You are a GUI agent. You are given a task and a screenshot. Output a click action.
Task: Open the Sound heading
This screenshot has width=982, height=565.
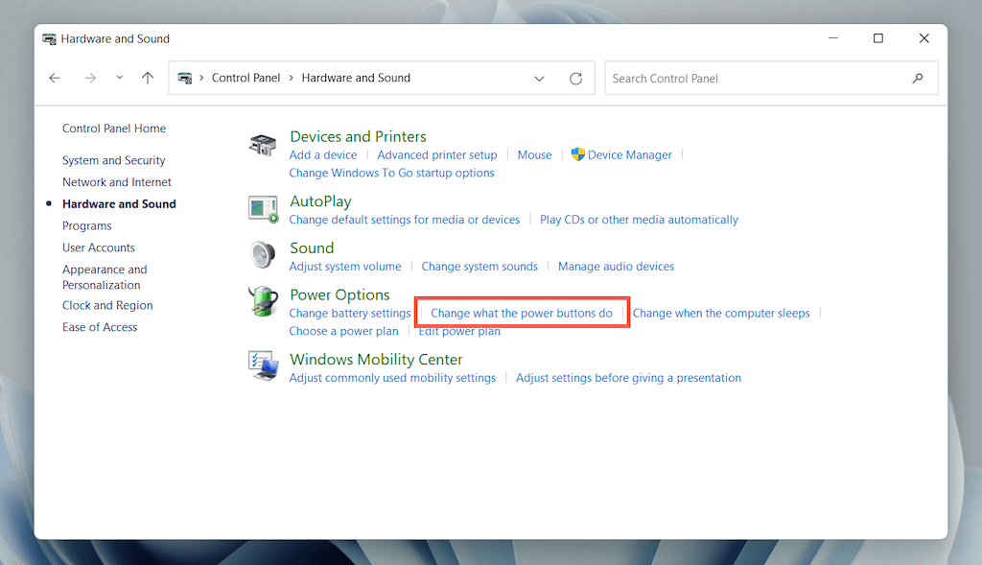(312, 248)
